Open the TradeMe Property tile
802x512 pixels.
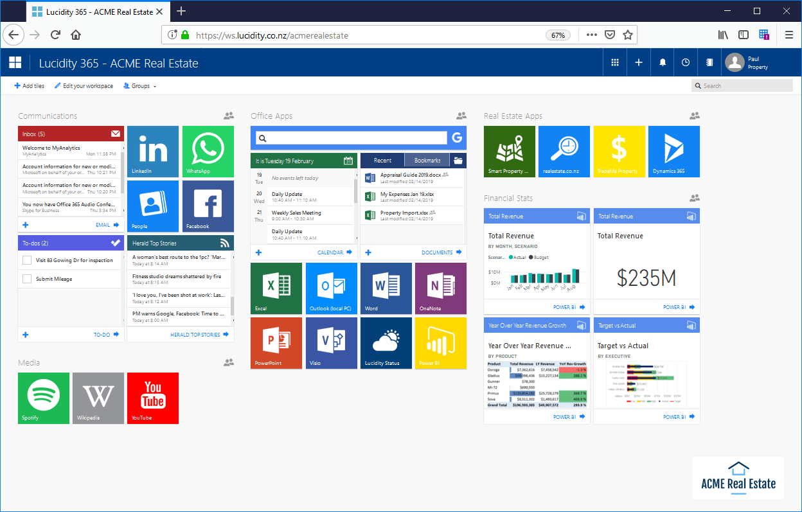(x=619, y=152)
